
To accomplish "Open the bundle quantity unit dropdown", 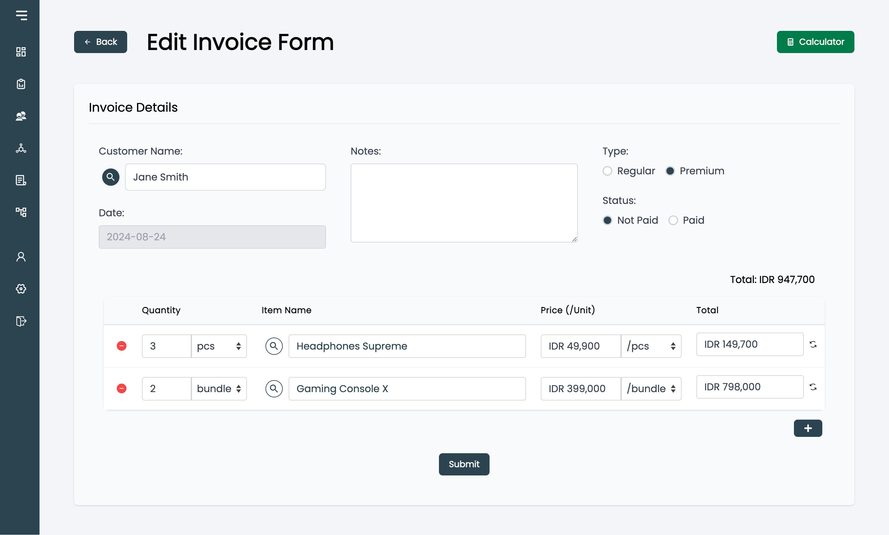I will (x=219, y=389).
